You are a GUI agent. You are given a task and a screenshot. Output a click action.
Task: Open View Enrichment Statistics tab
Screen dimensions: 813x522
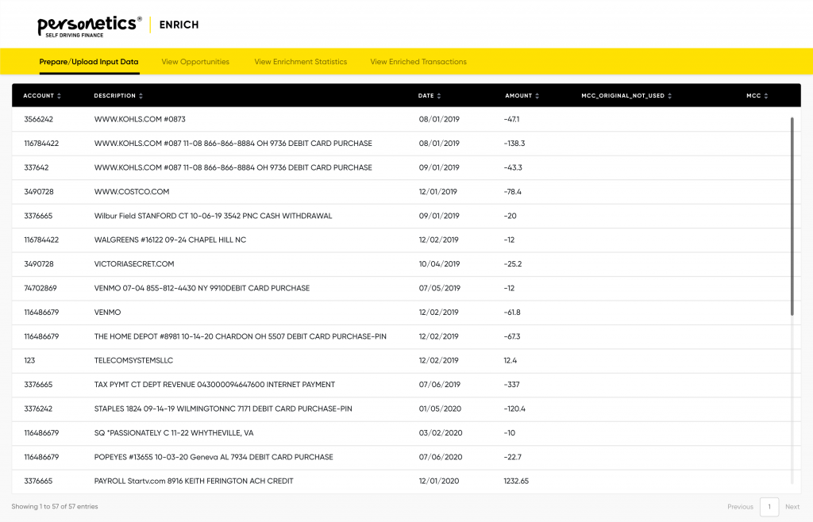coord(300,62)
